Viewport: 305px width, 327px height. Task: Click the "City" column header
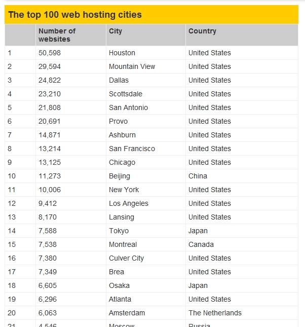[116, 31]
